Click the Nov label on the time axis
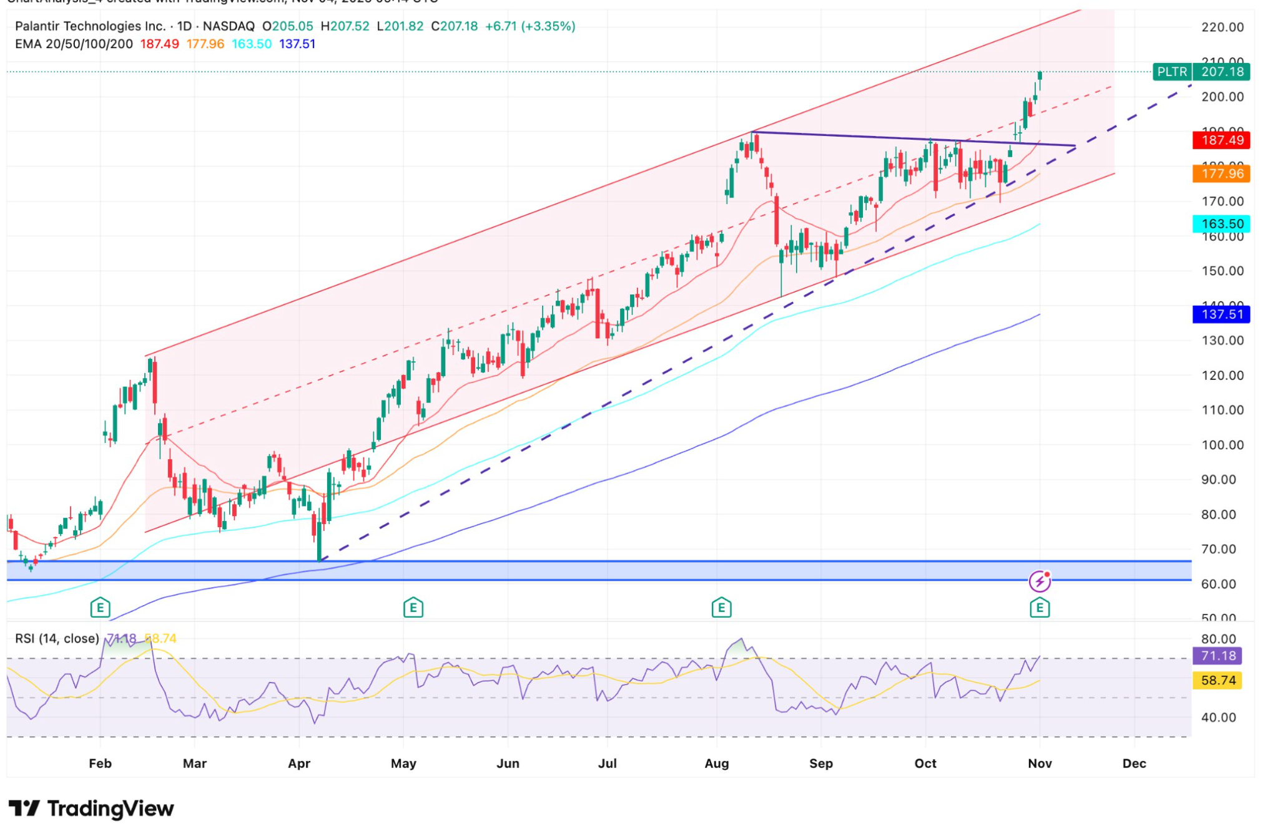Viewport: 1265px width, 836px height. 1039,762
